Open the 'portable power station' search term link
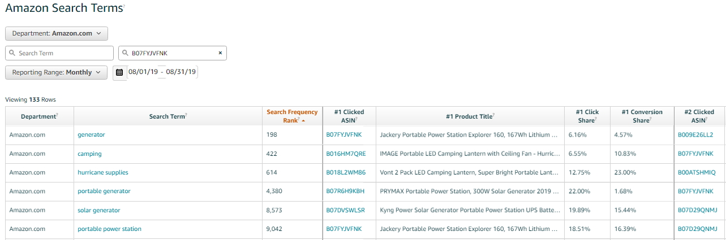 pos(110,229)
